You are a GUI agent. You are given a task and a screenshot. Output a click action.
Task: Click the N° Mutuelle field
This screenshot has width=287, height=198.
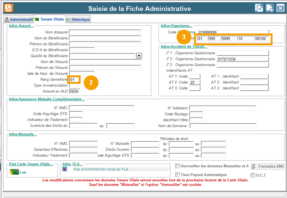click(145, 144)
